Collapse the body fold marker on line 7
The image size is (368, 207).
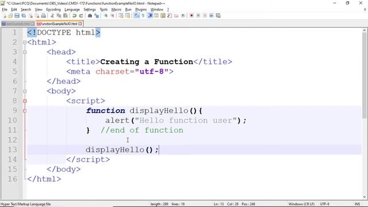pos(25,91)
